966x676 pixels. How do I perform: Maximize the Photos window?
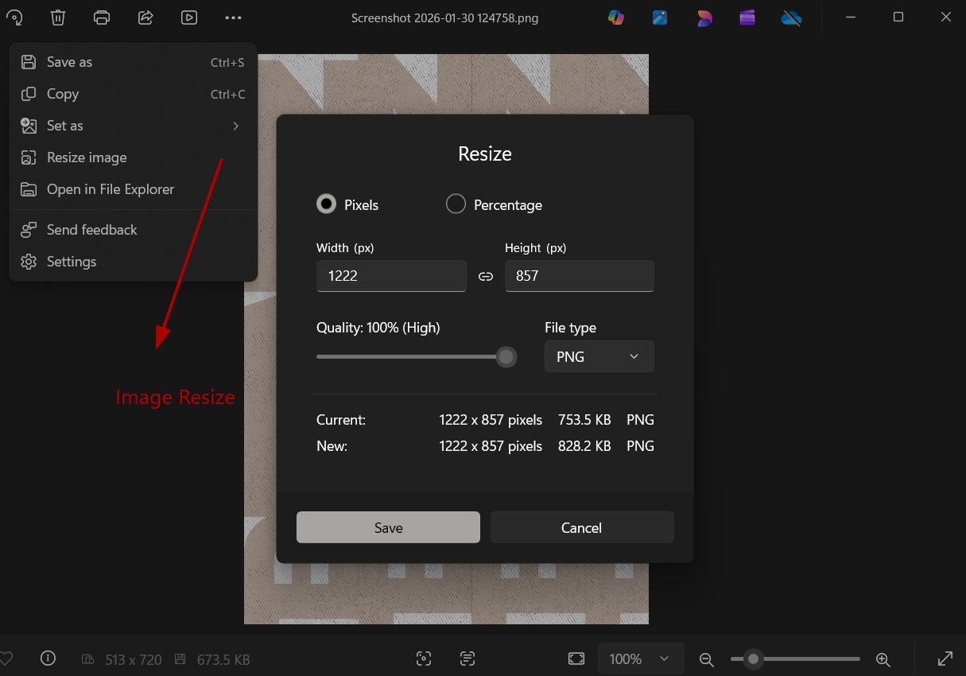(898, 17)
